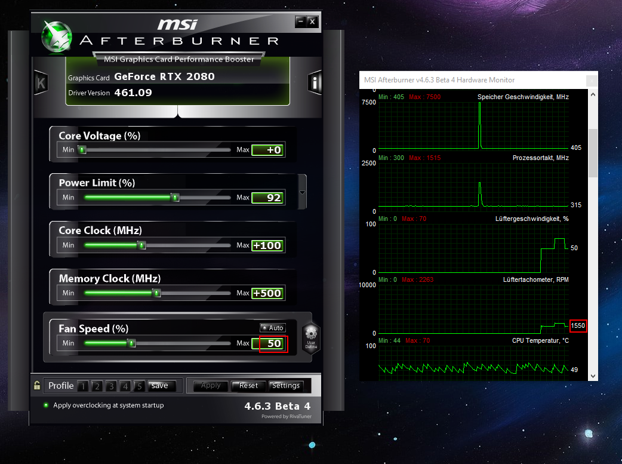Select profile slot 5
Screen dimensions: 622x464
coord(139,386)
